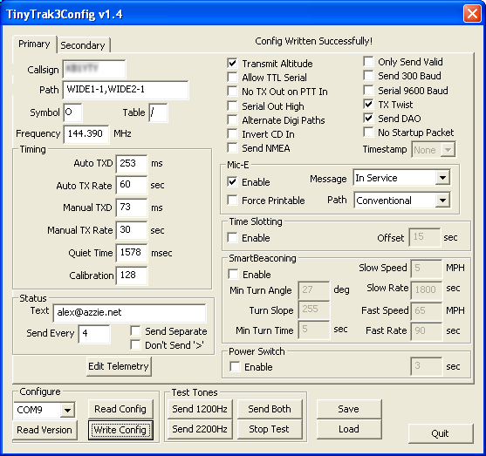Click the Status Text field
This screenshot has width=486, height=456.
click(129, 313)
